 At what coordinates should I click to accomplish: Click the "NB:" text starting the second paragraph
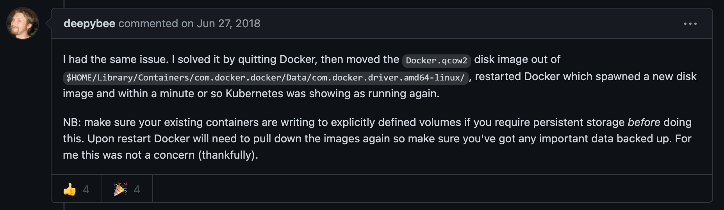tap(72, 122)
